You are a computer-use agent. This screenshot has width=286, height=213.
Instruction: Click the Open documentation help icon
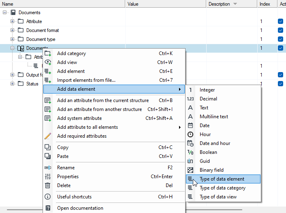click(x=48, y=208)
